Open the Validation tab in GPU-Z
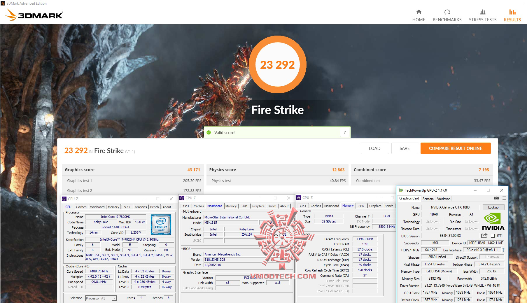527x303 pixels. pos(444,199)
